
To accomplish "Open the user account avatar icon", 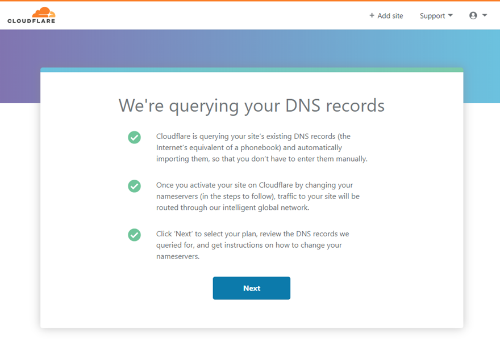I will tap(473, 16).
